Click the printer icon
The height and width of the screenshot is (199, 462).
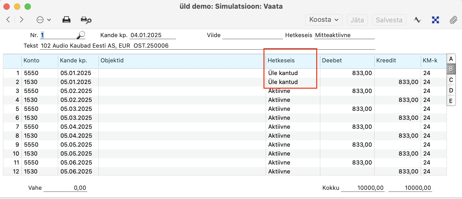click(x=66, y=20)
